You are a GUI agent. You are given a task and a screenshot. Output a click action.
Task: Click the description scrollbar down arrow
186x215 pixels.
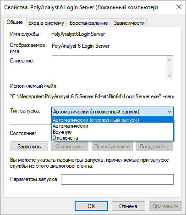[169, 75]
